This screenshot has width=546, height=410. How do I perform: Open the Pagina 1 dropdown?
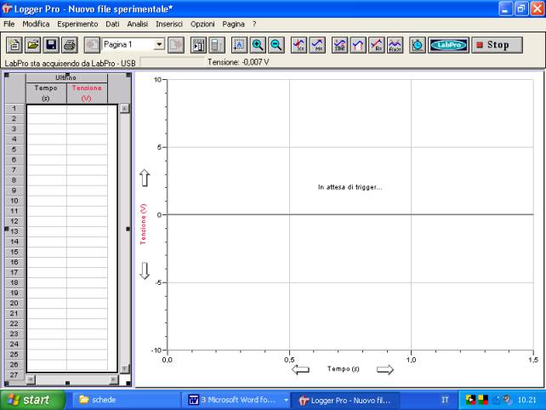tap(159, 44)
